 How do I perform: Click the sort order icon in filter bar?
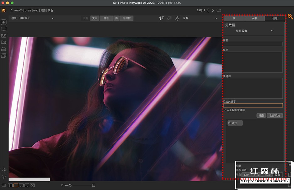[161, 18]
